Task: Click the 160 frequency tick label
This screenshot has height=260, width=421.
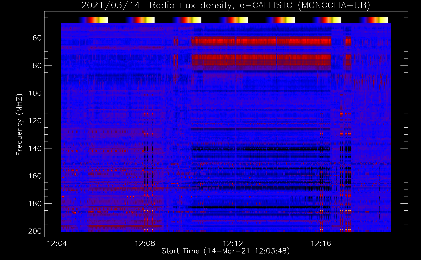Action: (x=35, y=176)
